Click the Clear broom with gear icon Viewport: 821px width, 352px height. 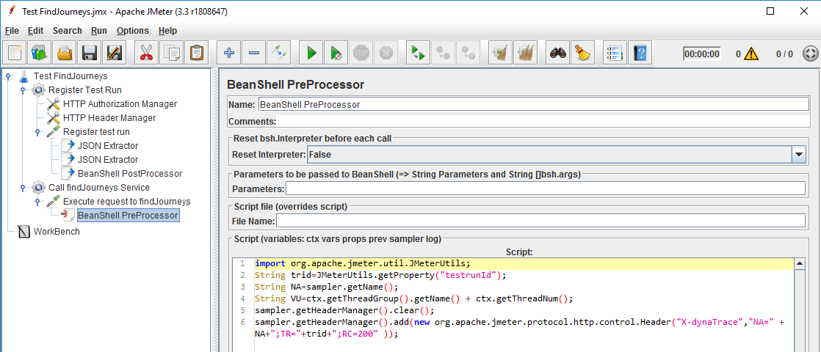[501, 53]
